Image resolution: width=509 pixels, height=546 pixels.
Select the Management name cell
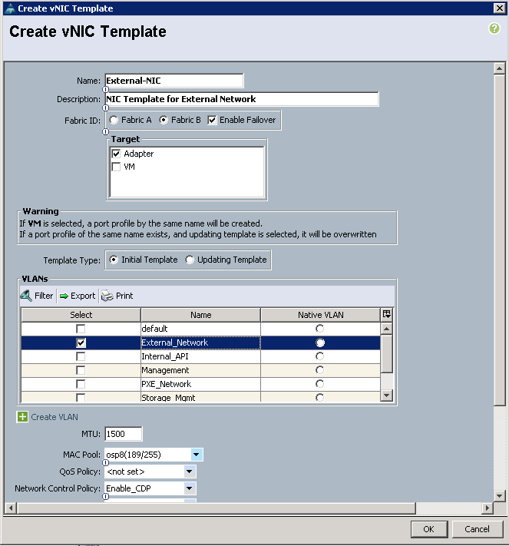200,370
